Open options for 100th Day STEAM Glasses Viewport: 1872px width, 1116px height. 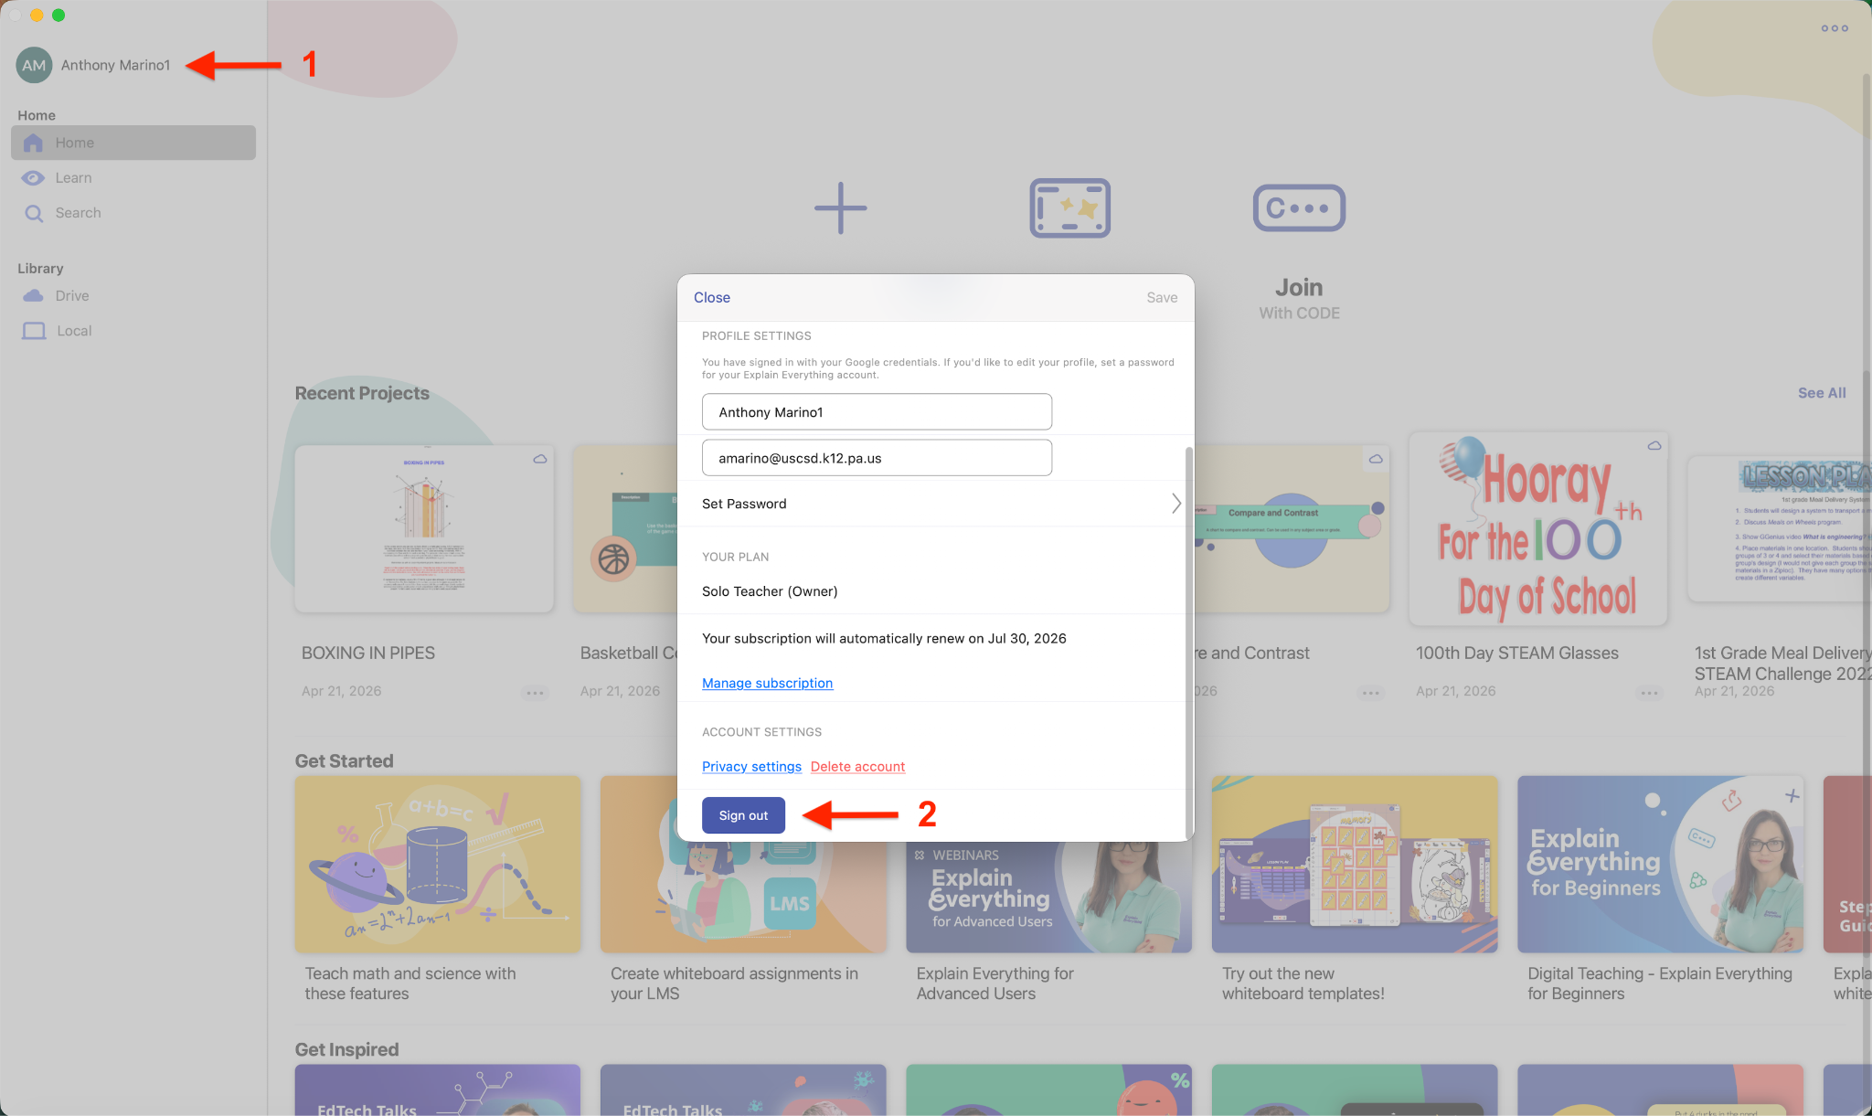point(1649,693)
